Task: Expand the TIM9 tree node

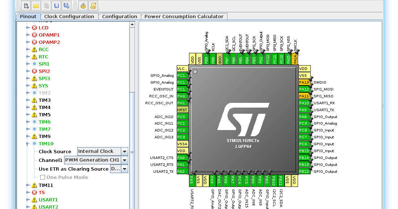Action: (28, 136)
